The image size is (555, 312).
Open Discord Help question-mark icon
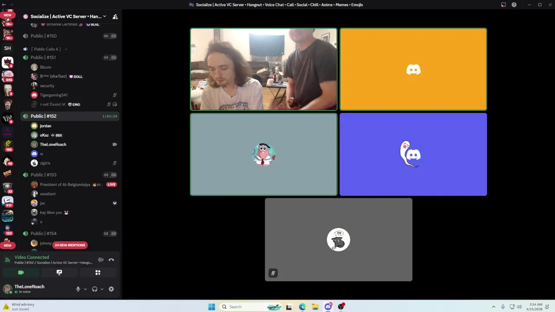tap(514, 5)
